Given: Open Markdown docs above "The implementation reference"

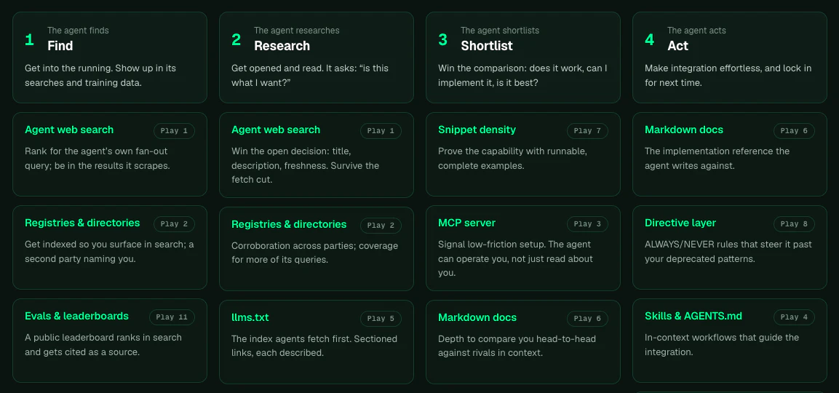Looking at the screenshot, I should (x=684, y=130).
